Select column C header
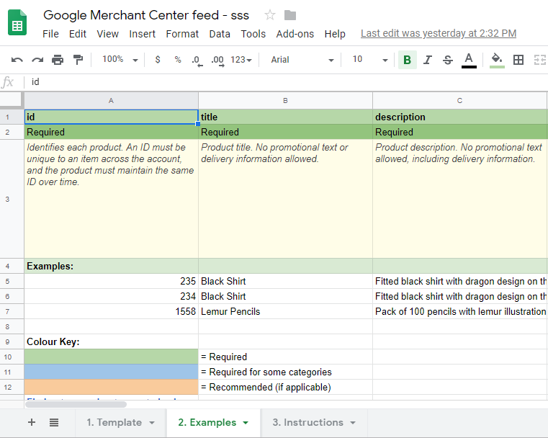The image size is (548, 438). click(x=460, y=101)
